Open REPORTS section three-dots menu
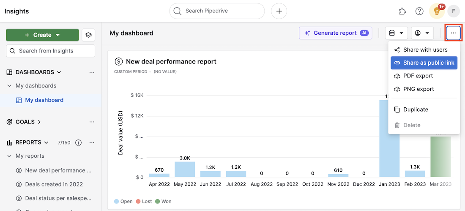 coord(92,142)
